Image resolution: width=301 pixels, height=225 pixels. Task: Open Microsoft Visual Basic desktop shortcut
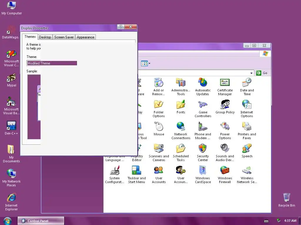coord(11,106)
